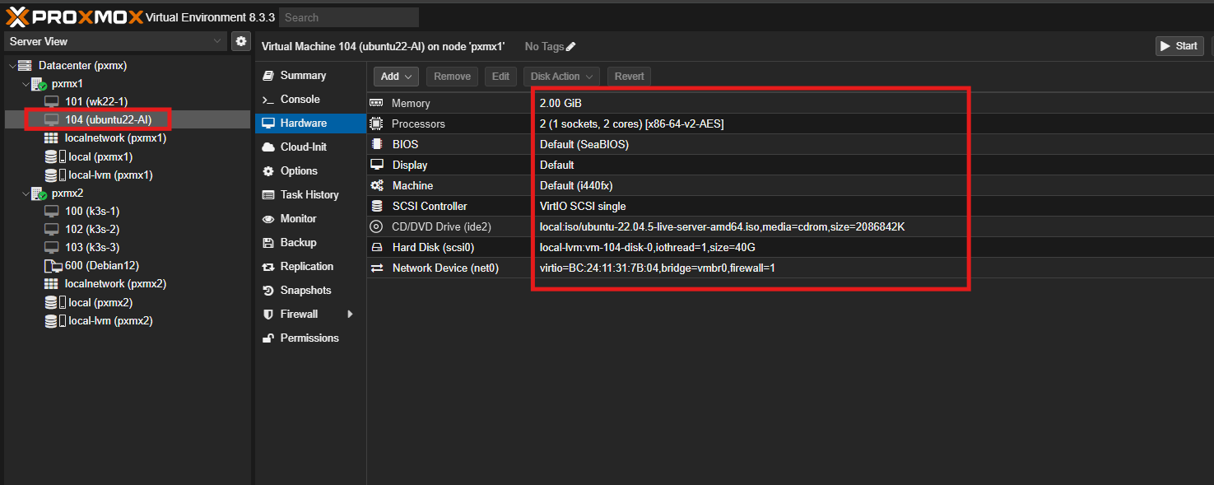Screen dimensions: 1214x485
Task: Click the Edit button
Action: tap(500, 77)
